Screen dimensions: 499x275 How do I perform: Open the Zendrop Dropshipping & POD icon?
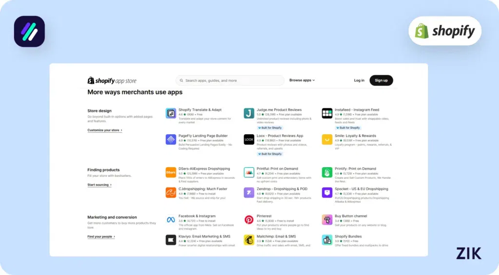(x=249, y=192)
